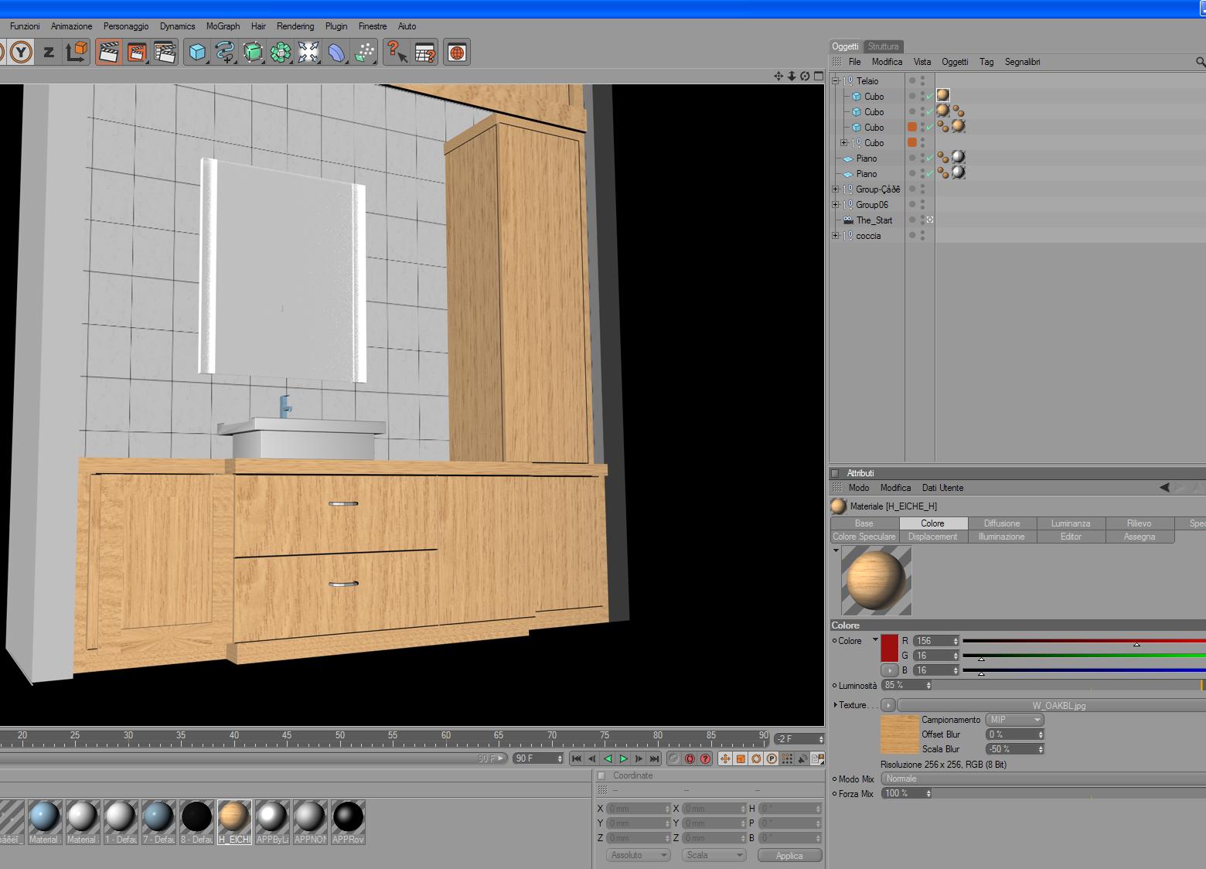This screenshot has height=869, width=1206.
Task: Add a cube primitive object
Action: [x=197, y=53]
